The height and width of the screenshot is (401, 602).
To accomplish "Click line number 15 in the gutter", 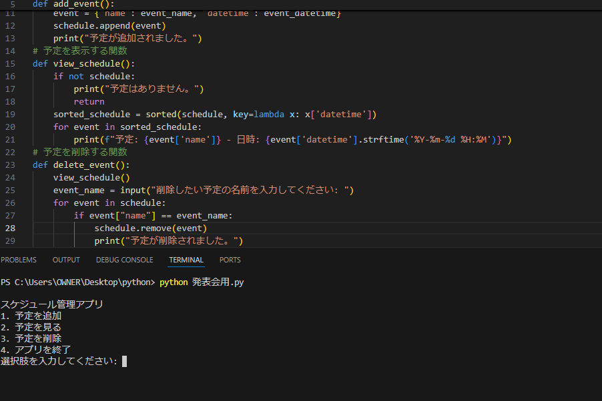I will [11, 64].
